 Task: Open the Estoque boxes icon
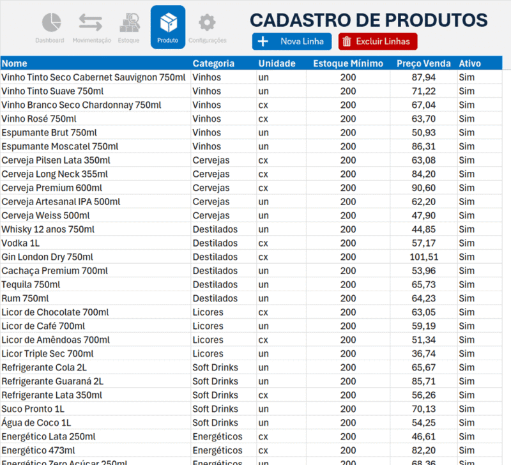pos(130,22)
